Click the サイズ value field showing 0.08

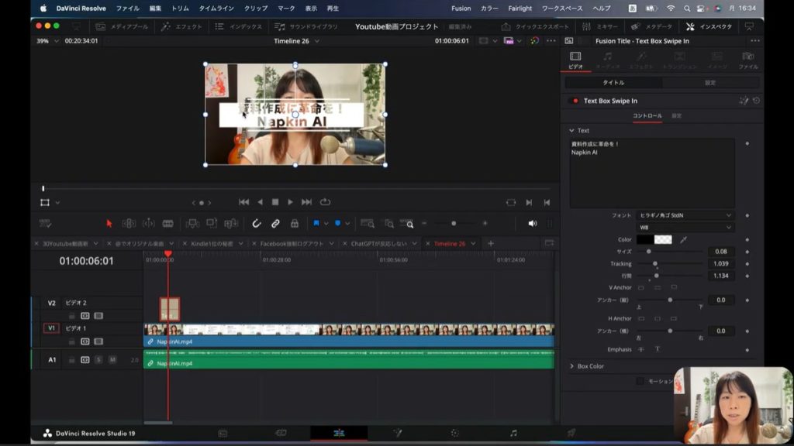pyautogui.click(x=720, y=252)
